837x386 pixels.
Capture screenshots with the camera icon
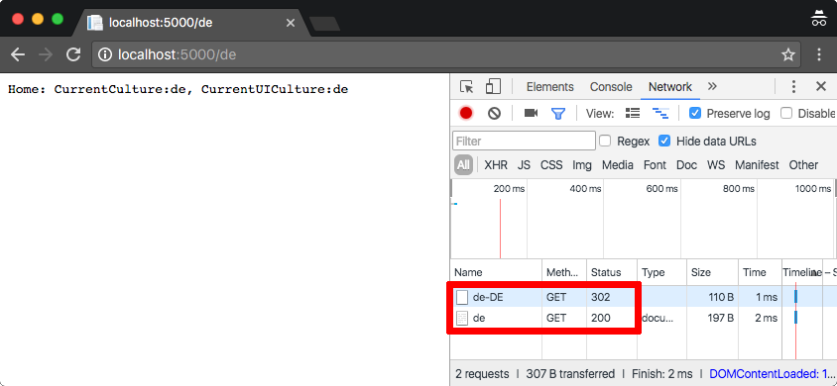pos(531,113)
